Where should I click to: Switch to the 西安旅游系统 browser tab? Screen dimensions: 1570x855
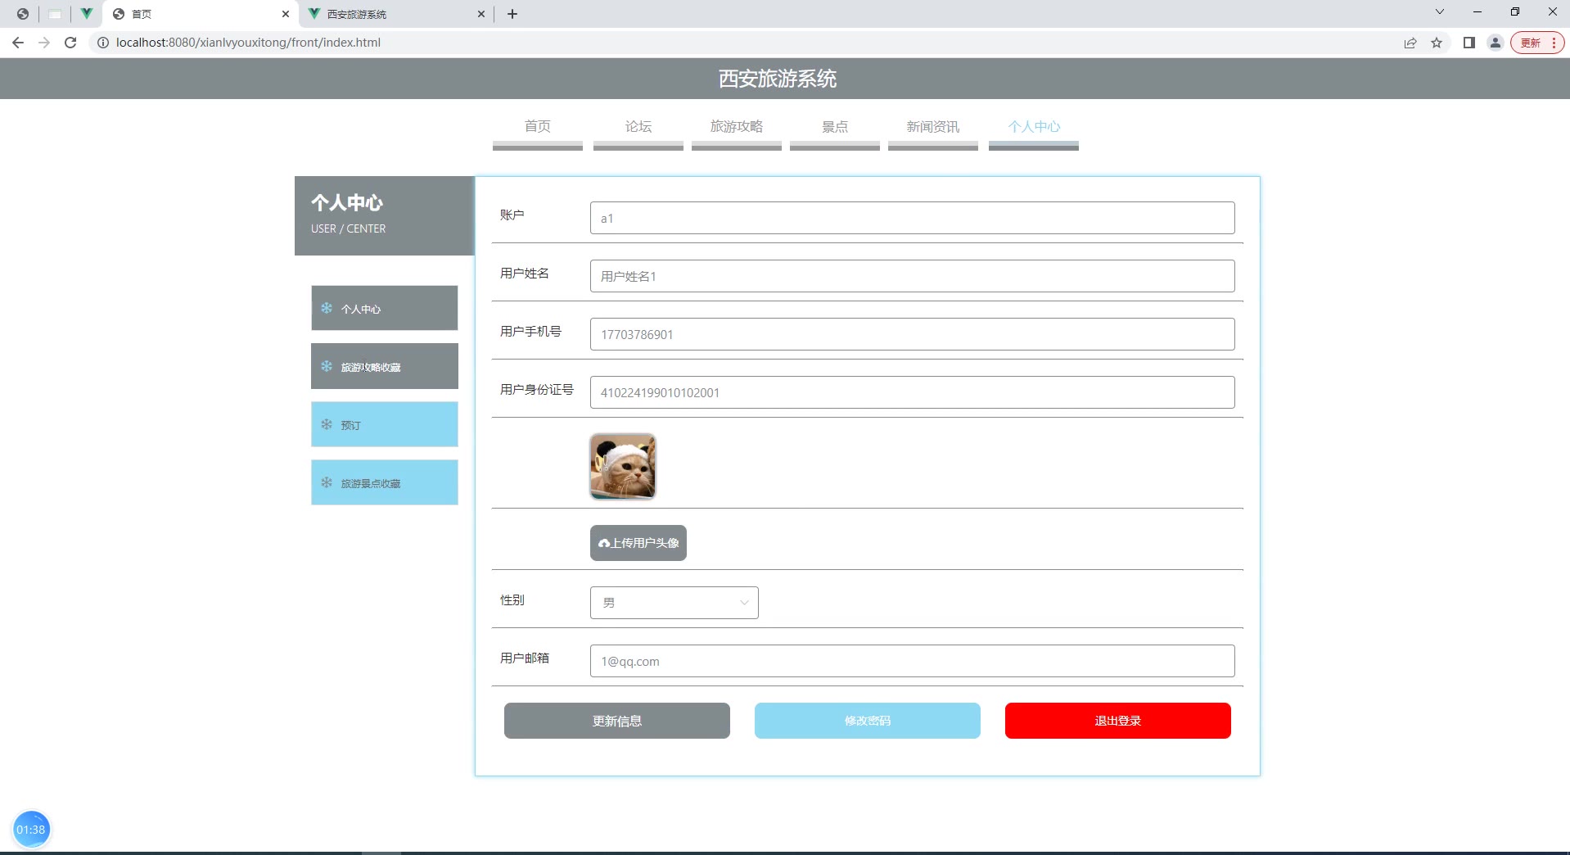[396, 14]
